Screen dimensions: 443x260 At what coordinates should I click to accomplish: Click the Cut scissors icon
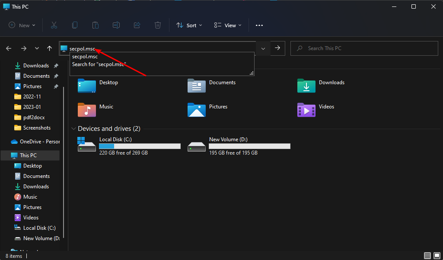click(54, 25)
